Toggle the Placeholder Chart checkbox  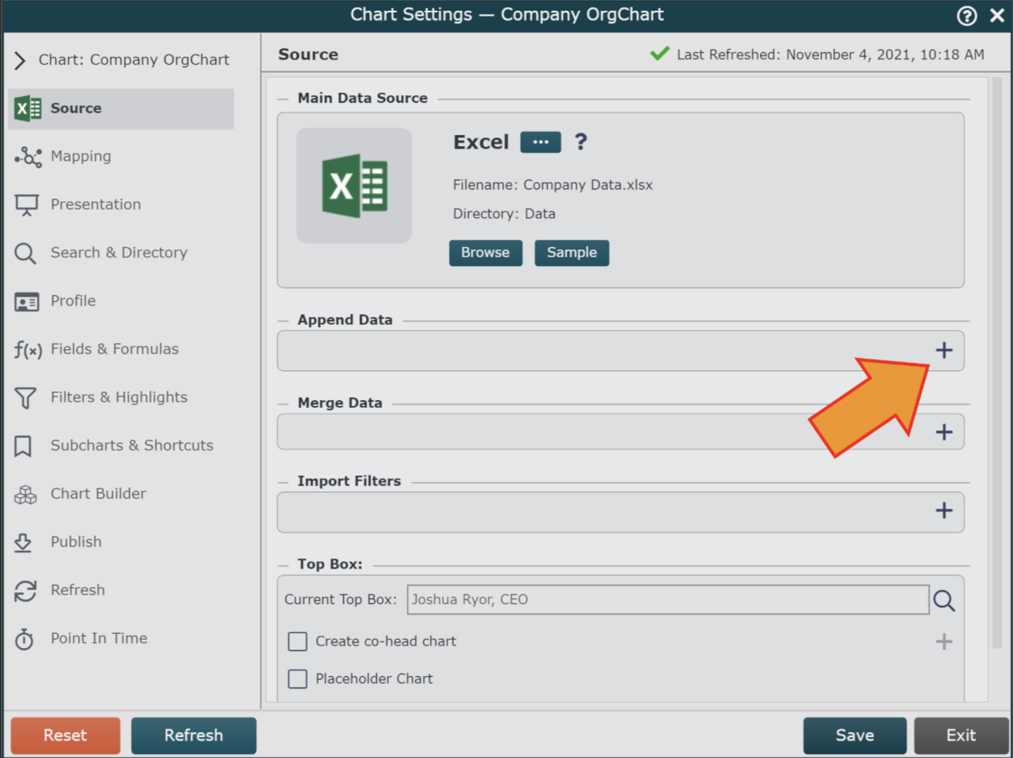click(x=298, y=679)
